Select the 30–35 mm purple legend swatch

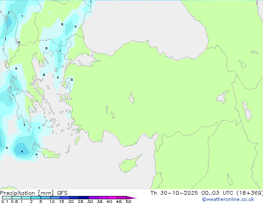tap(93, 198)
